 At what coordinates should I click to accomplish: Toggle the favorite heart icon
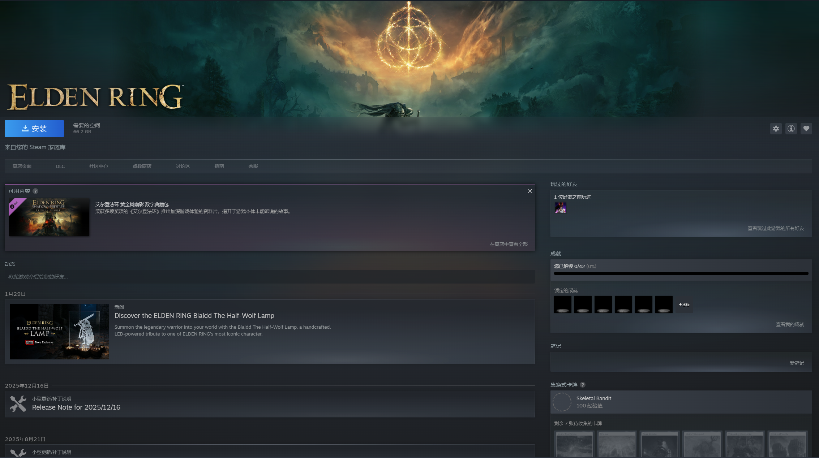[806, 129]
